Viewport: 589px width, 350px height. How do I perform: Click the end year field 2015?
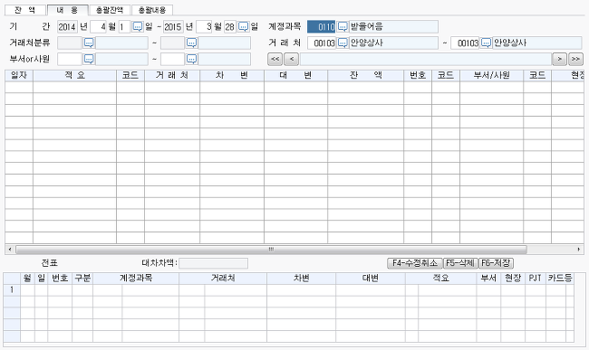click(173, 27)
